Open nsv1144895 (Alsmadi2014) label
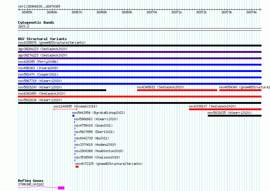 pyautogui.click(x=75, y=106)
